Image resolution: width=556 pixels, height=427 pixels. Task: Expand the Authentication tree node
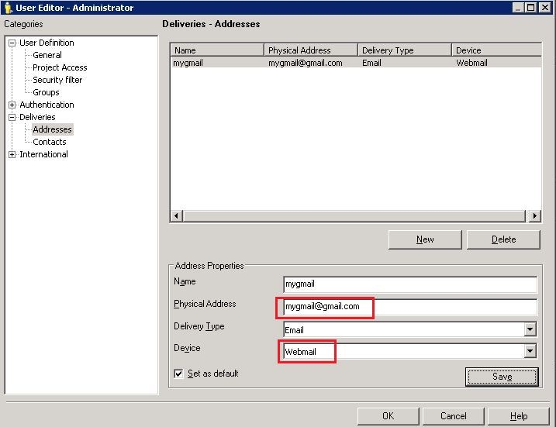coord(12,105)
